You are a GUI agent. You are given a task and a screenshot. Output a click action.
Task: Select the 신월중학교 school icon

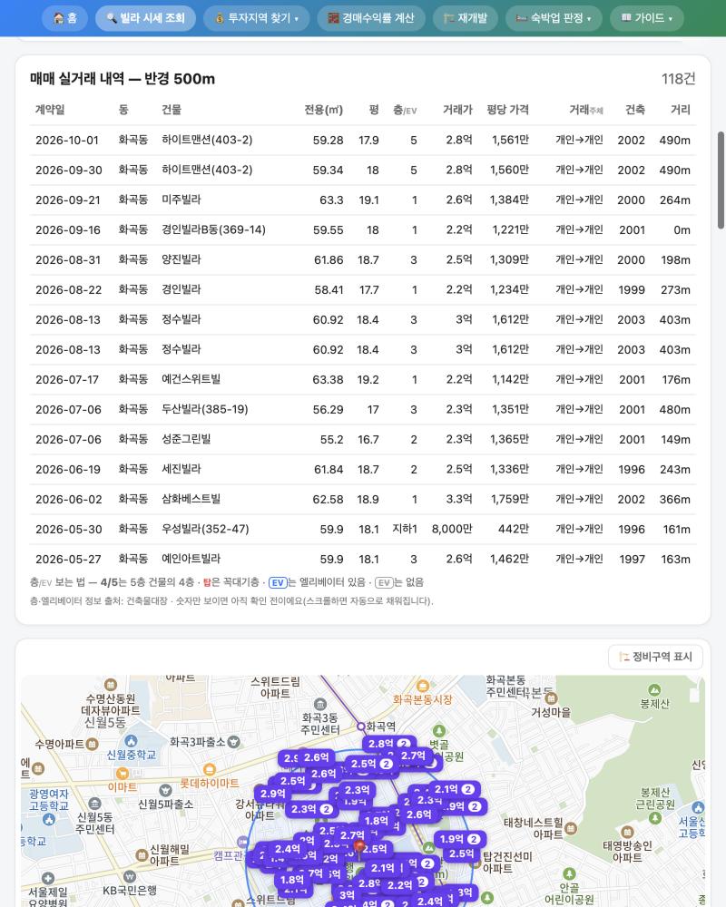pyautogui.click(x=131, y=742)
